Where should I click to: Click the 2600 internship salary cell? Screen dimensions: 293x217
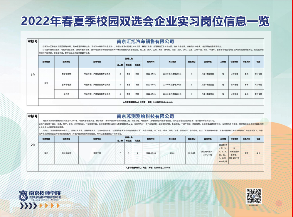click(x=172, y=153)
